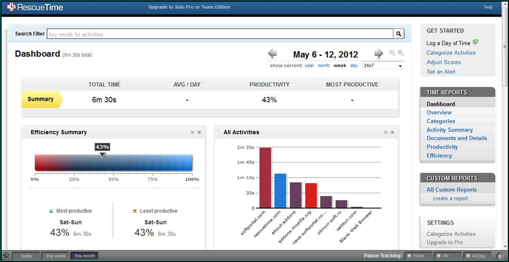Close the Efficiency Summary panel
509x262 pixels.
[x=200, y=132]
